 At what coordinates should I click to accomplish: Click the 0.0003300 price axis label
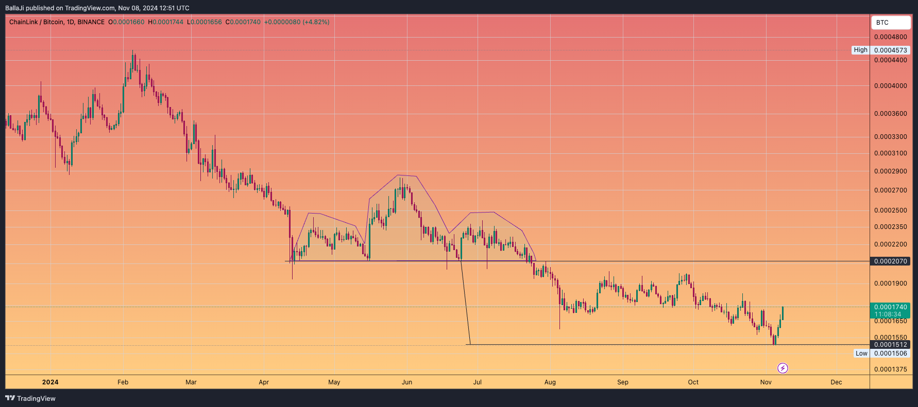click(x=891, y=137)
